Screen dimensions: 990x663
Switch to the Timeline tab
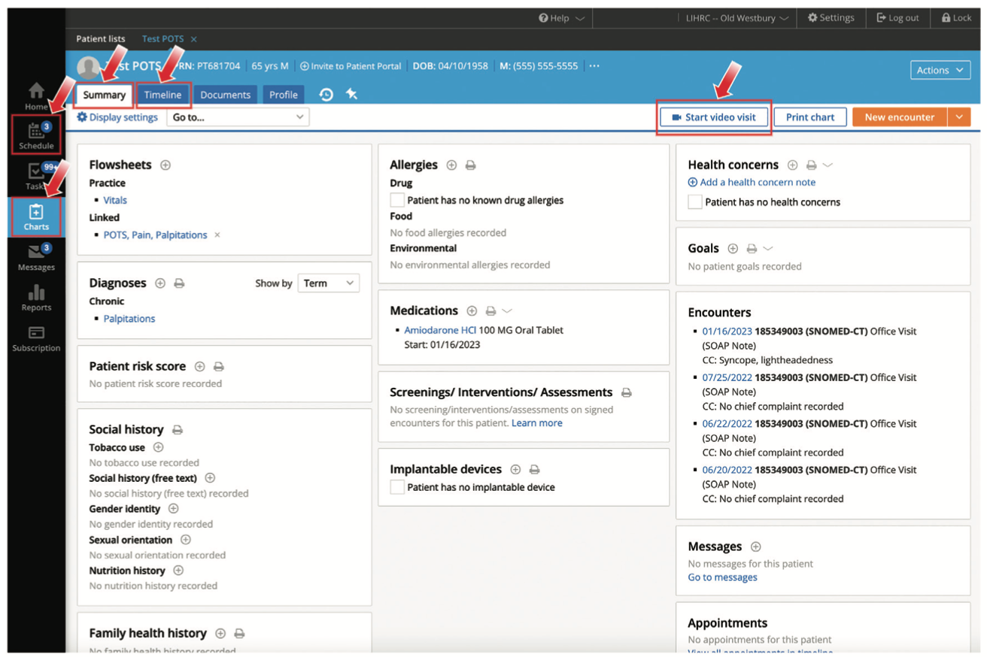162,95
